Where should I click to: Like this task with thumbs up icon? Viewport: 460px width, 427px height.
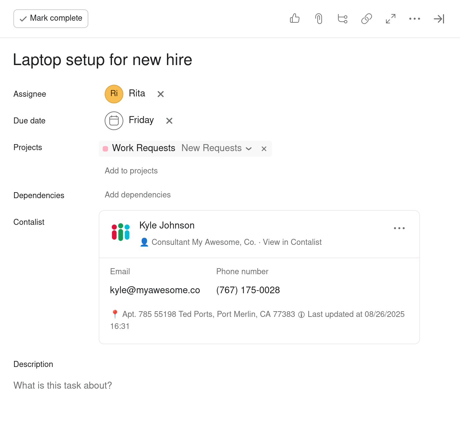295,18
